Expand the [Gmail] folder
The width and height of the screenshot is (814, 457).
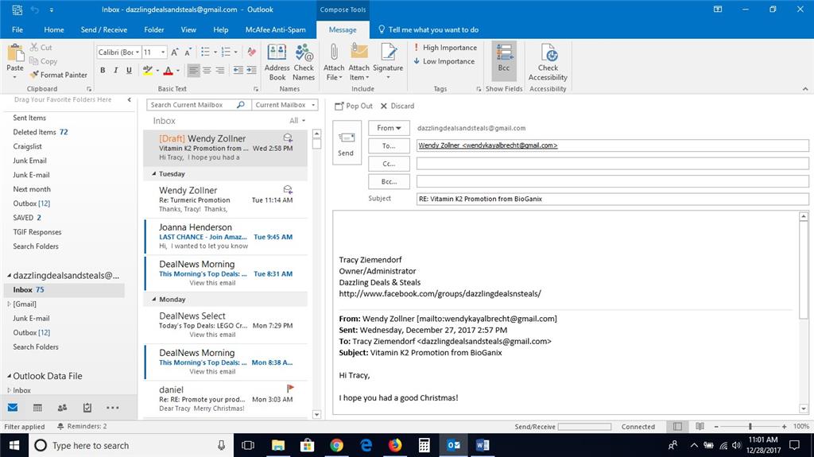pyautogui.click(x=10, y=304)
